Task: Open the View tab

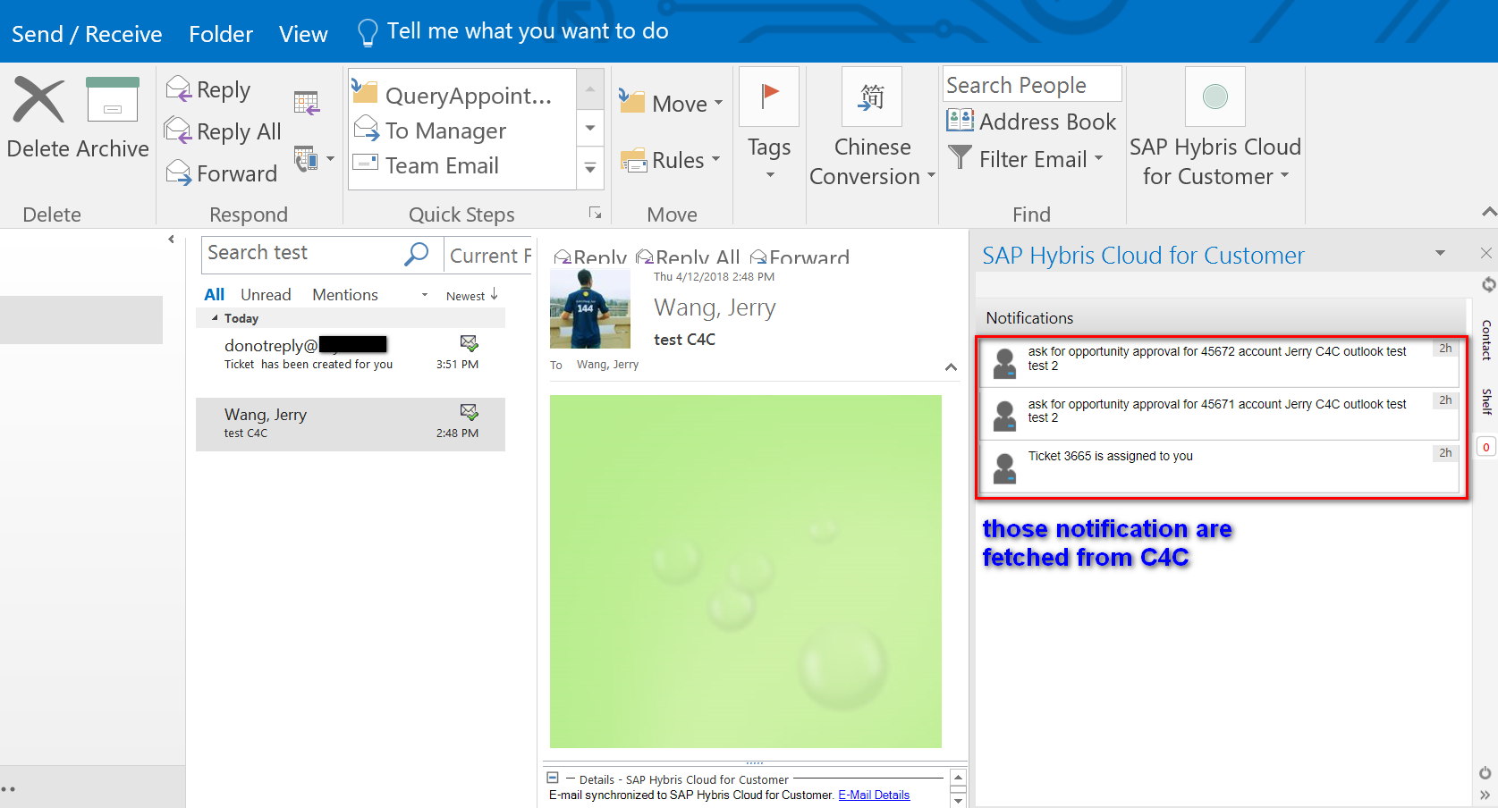Action: pos(303,34)
